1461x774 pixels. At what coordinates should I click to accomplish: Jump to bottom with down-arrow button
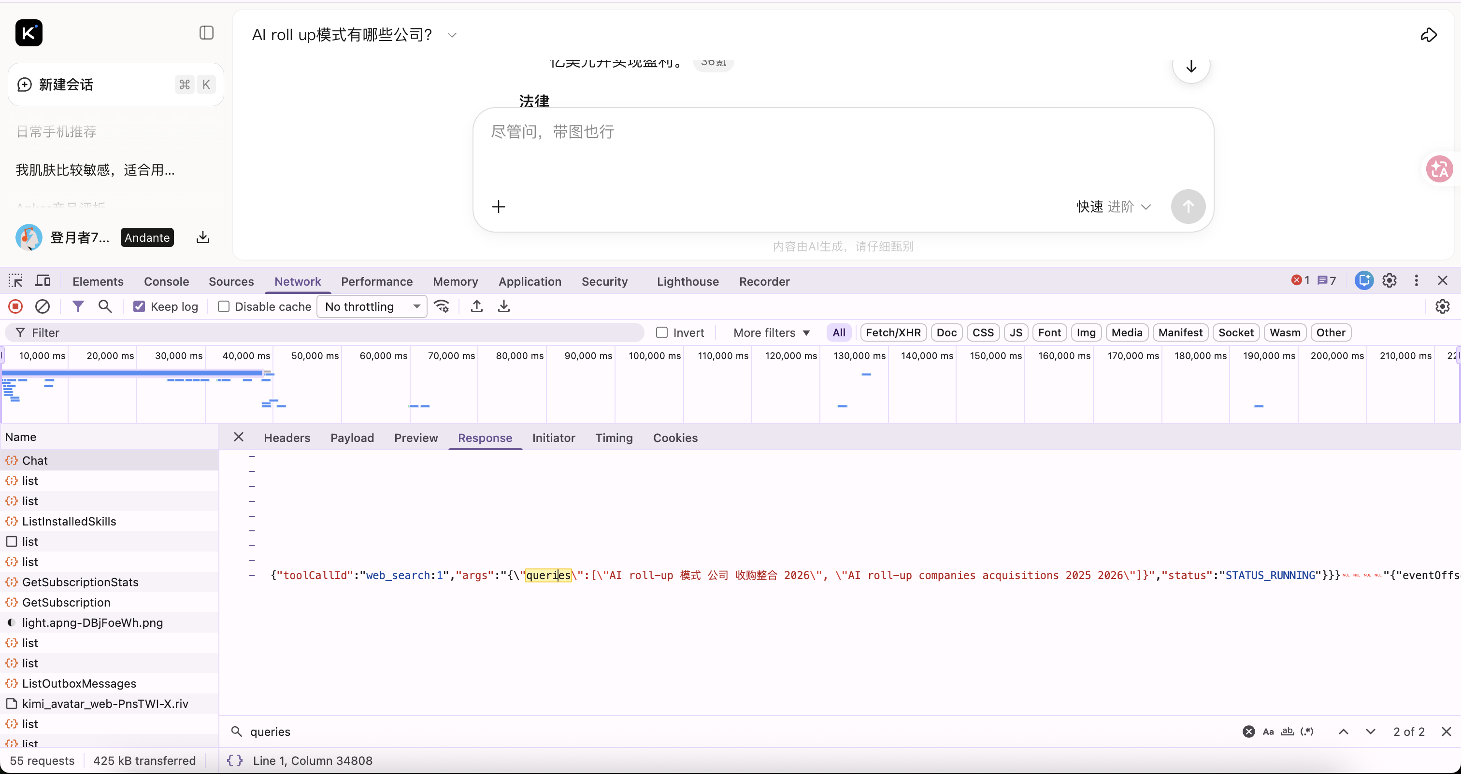point(1191,66)
